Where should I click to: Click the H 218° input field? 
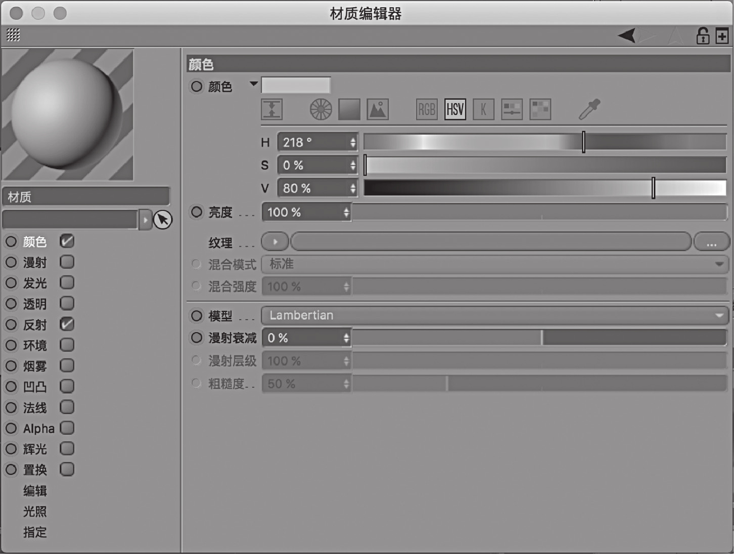tap(317, 142)
